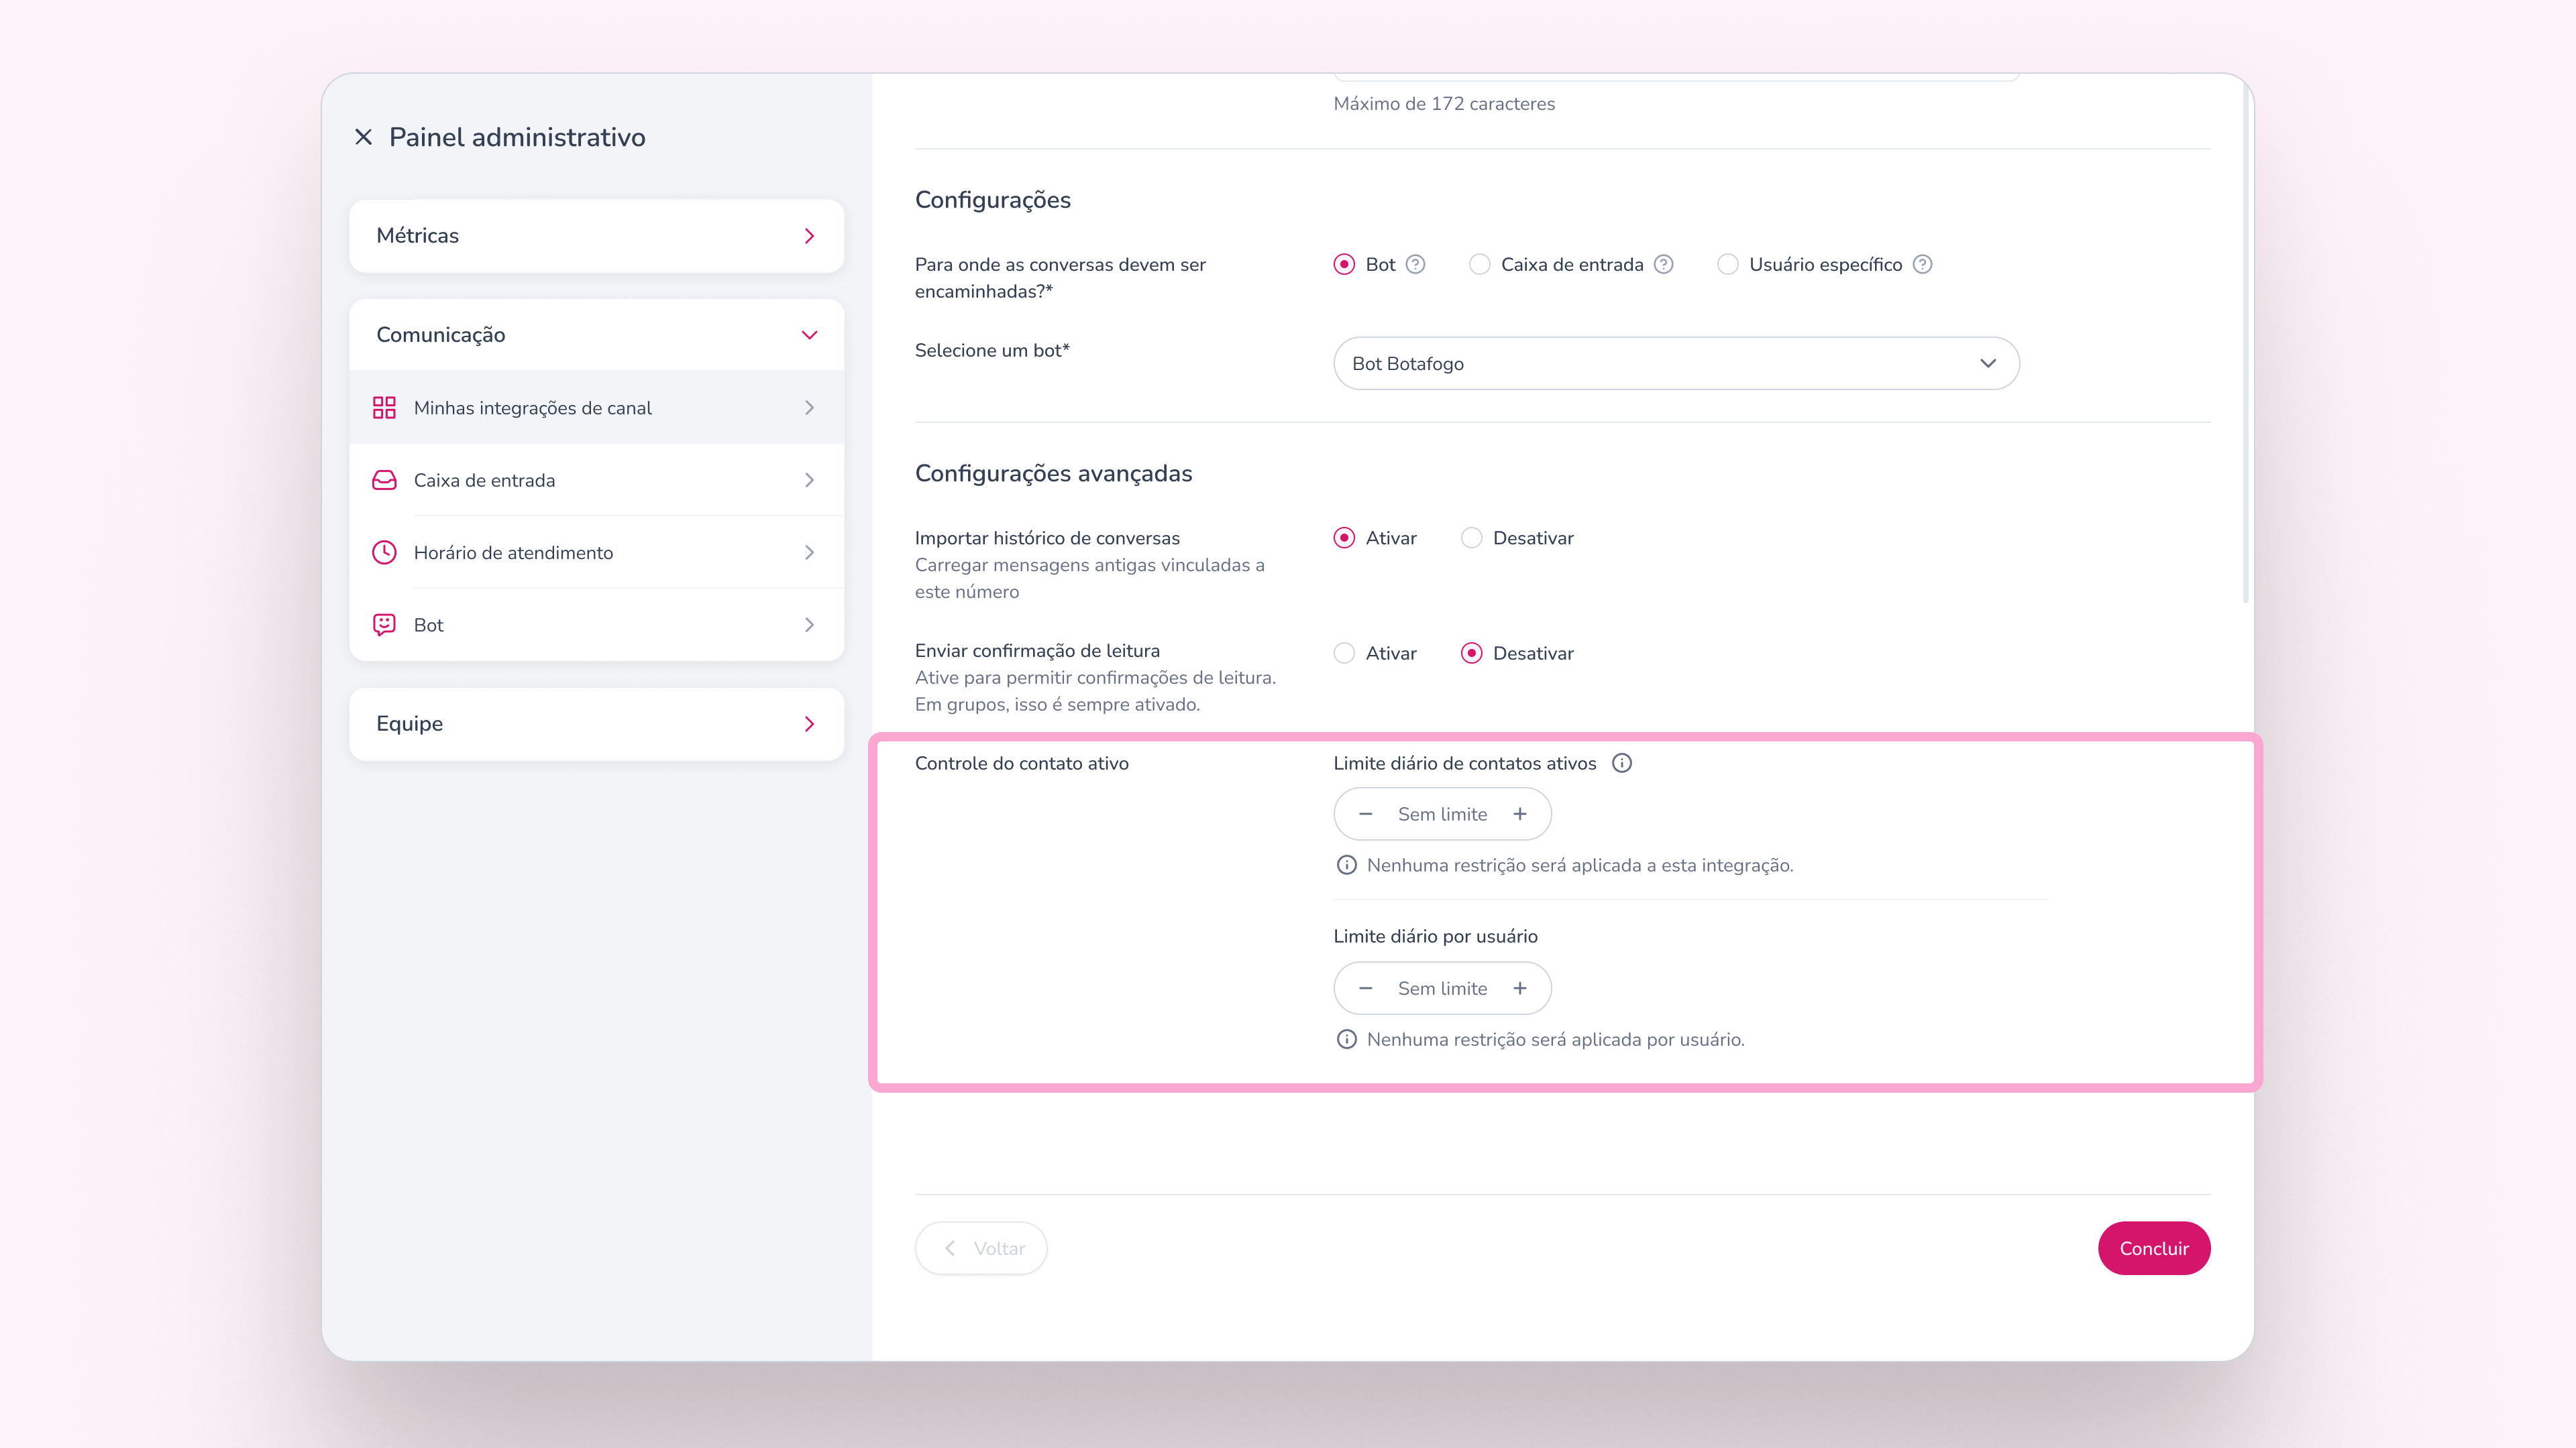Select Ativar for Importar histórico de conversas
This screenshot has width=2576, height=1448.
pyautogui.click(x=1345, y=538)
